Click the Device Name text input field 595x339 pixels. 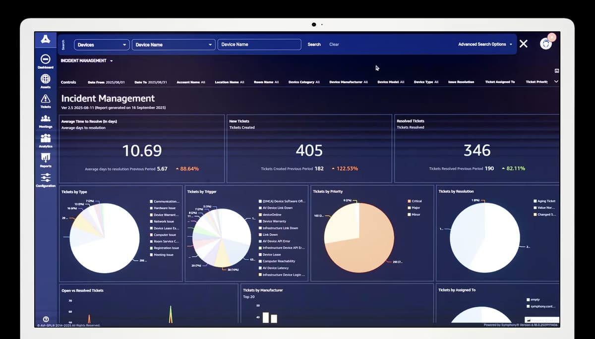click(x=259, y=44)
